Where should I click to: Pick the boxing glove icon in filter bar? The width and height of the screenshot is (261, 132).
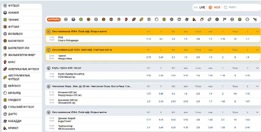click(x=126, y=20)
